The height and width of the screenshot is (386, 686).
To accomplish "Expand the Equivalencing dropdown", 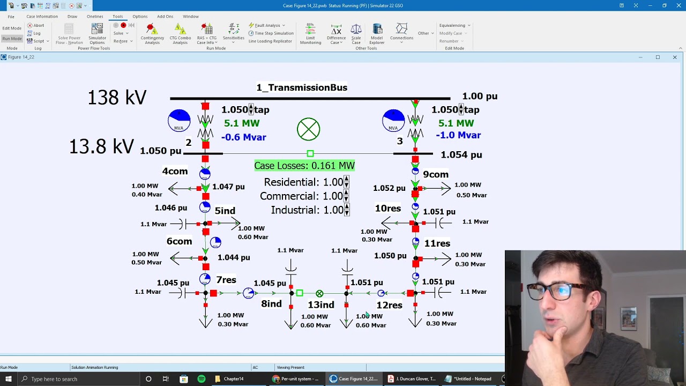I will 454,25.
